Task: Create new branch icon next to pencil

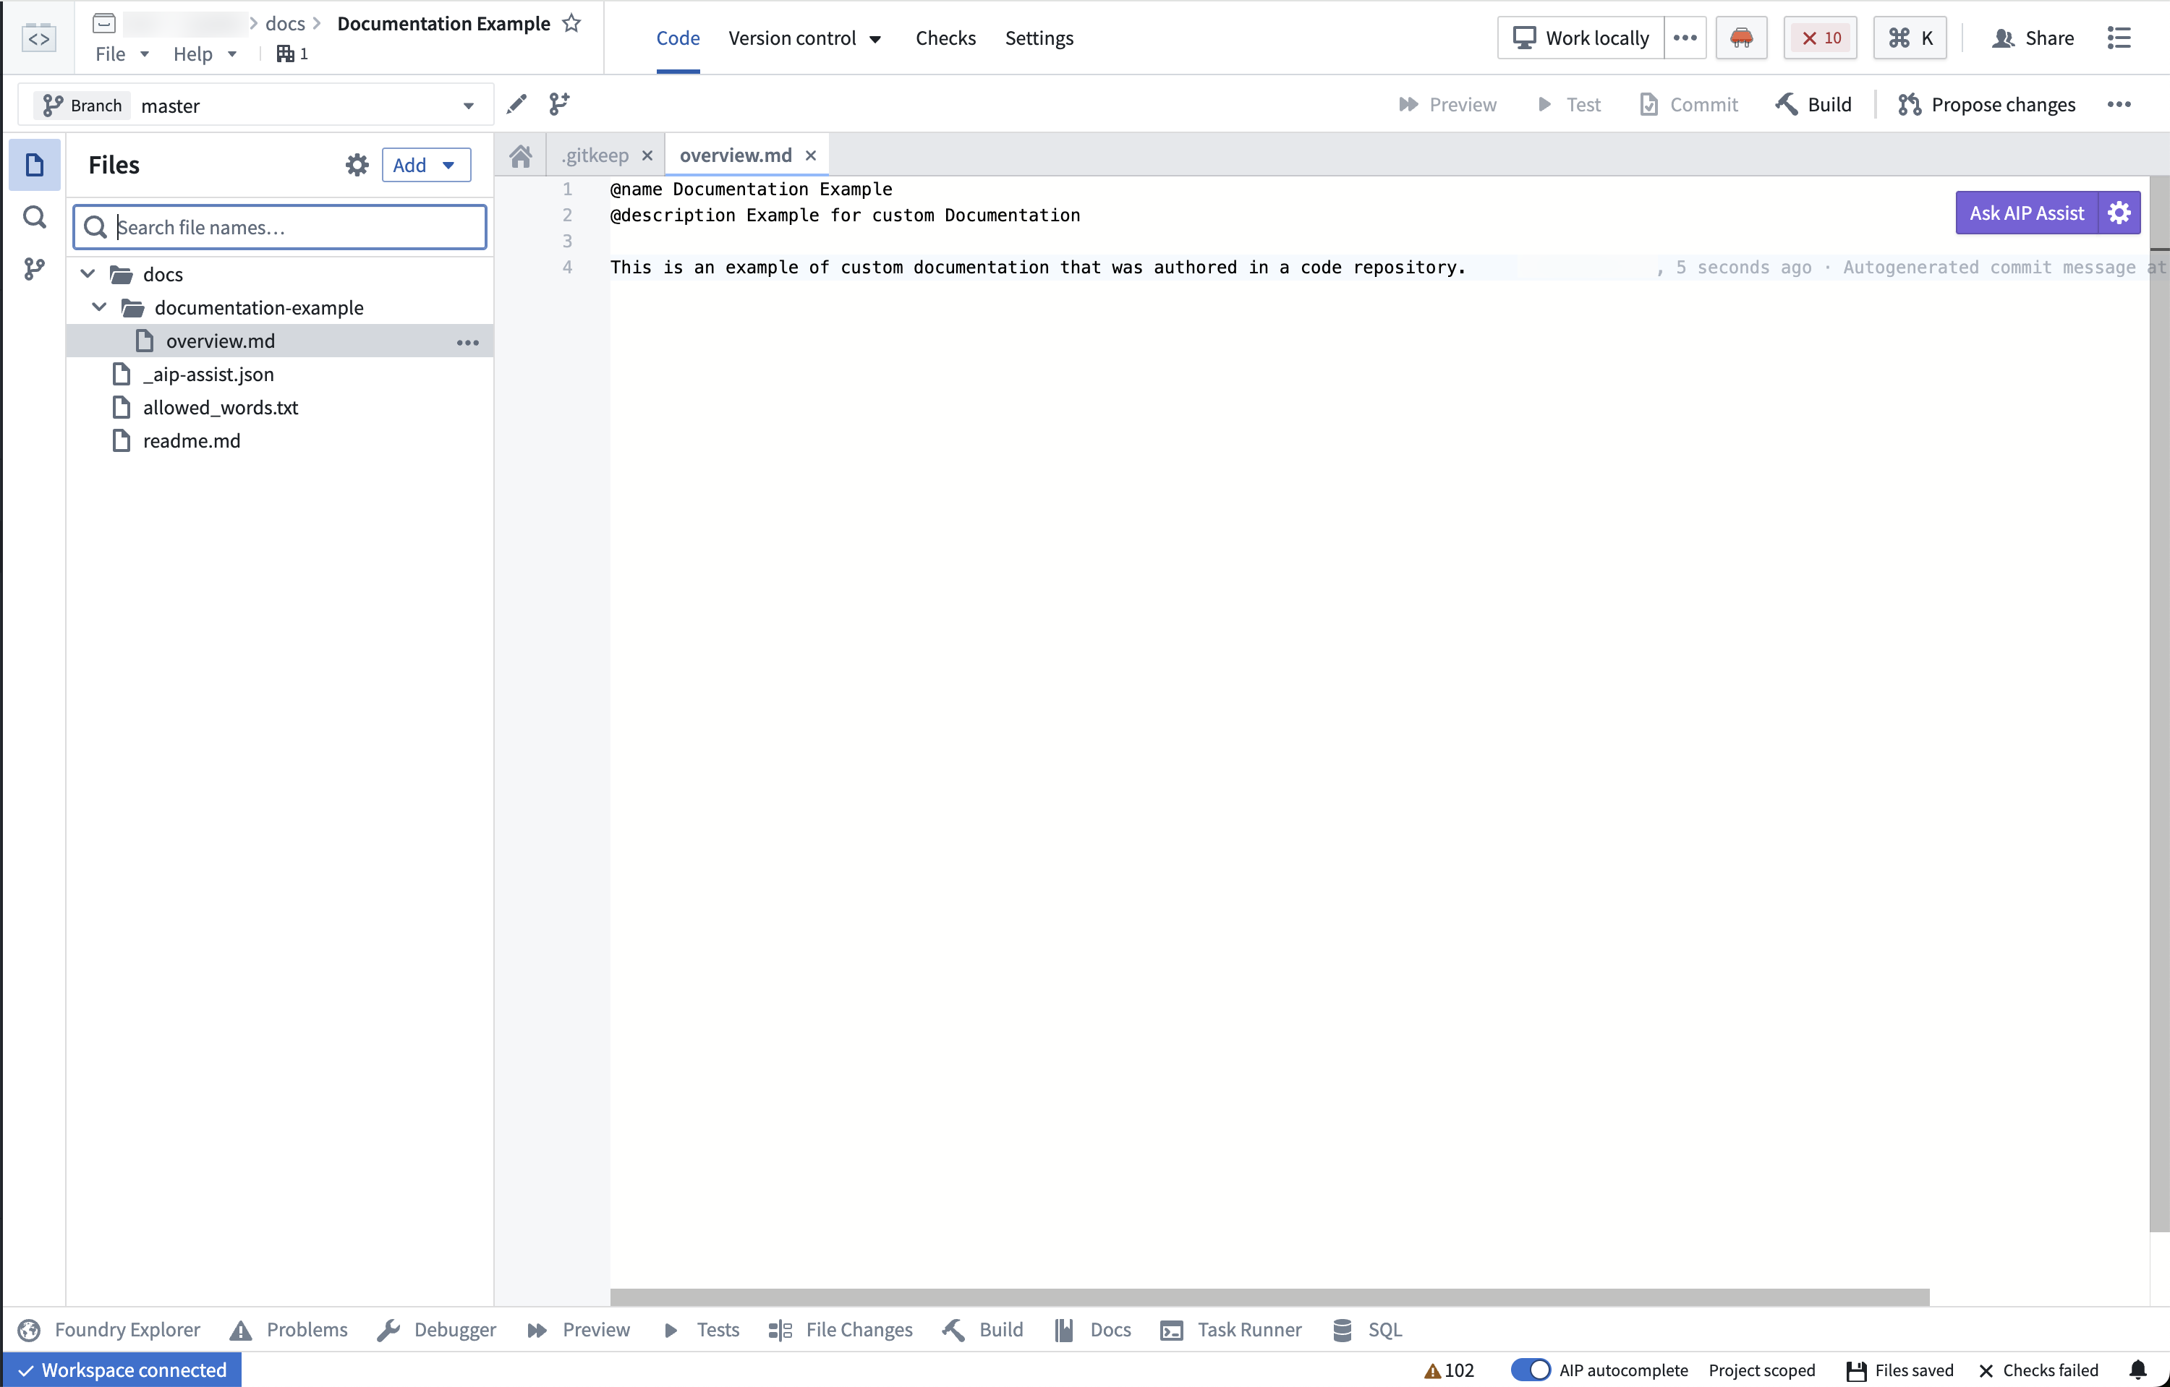Action: tap(558, 104)
